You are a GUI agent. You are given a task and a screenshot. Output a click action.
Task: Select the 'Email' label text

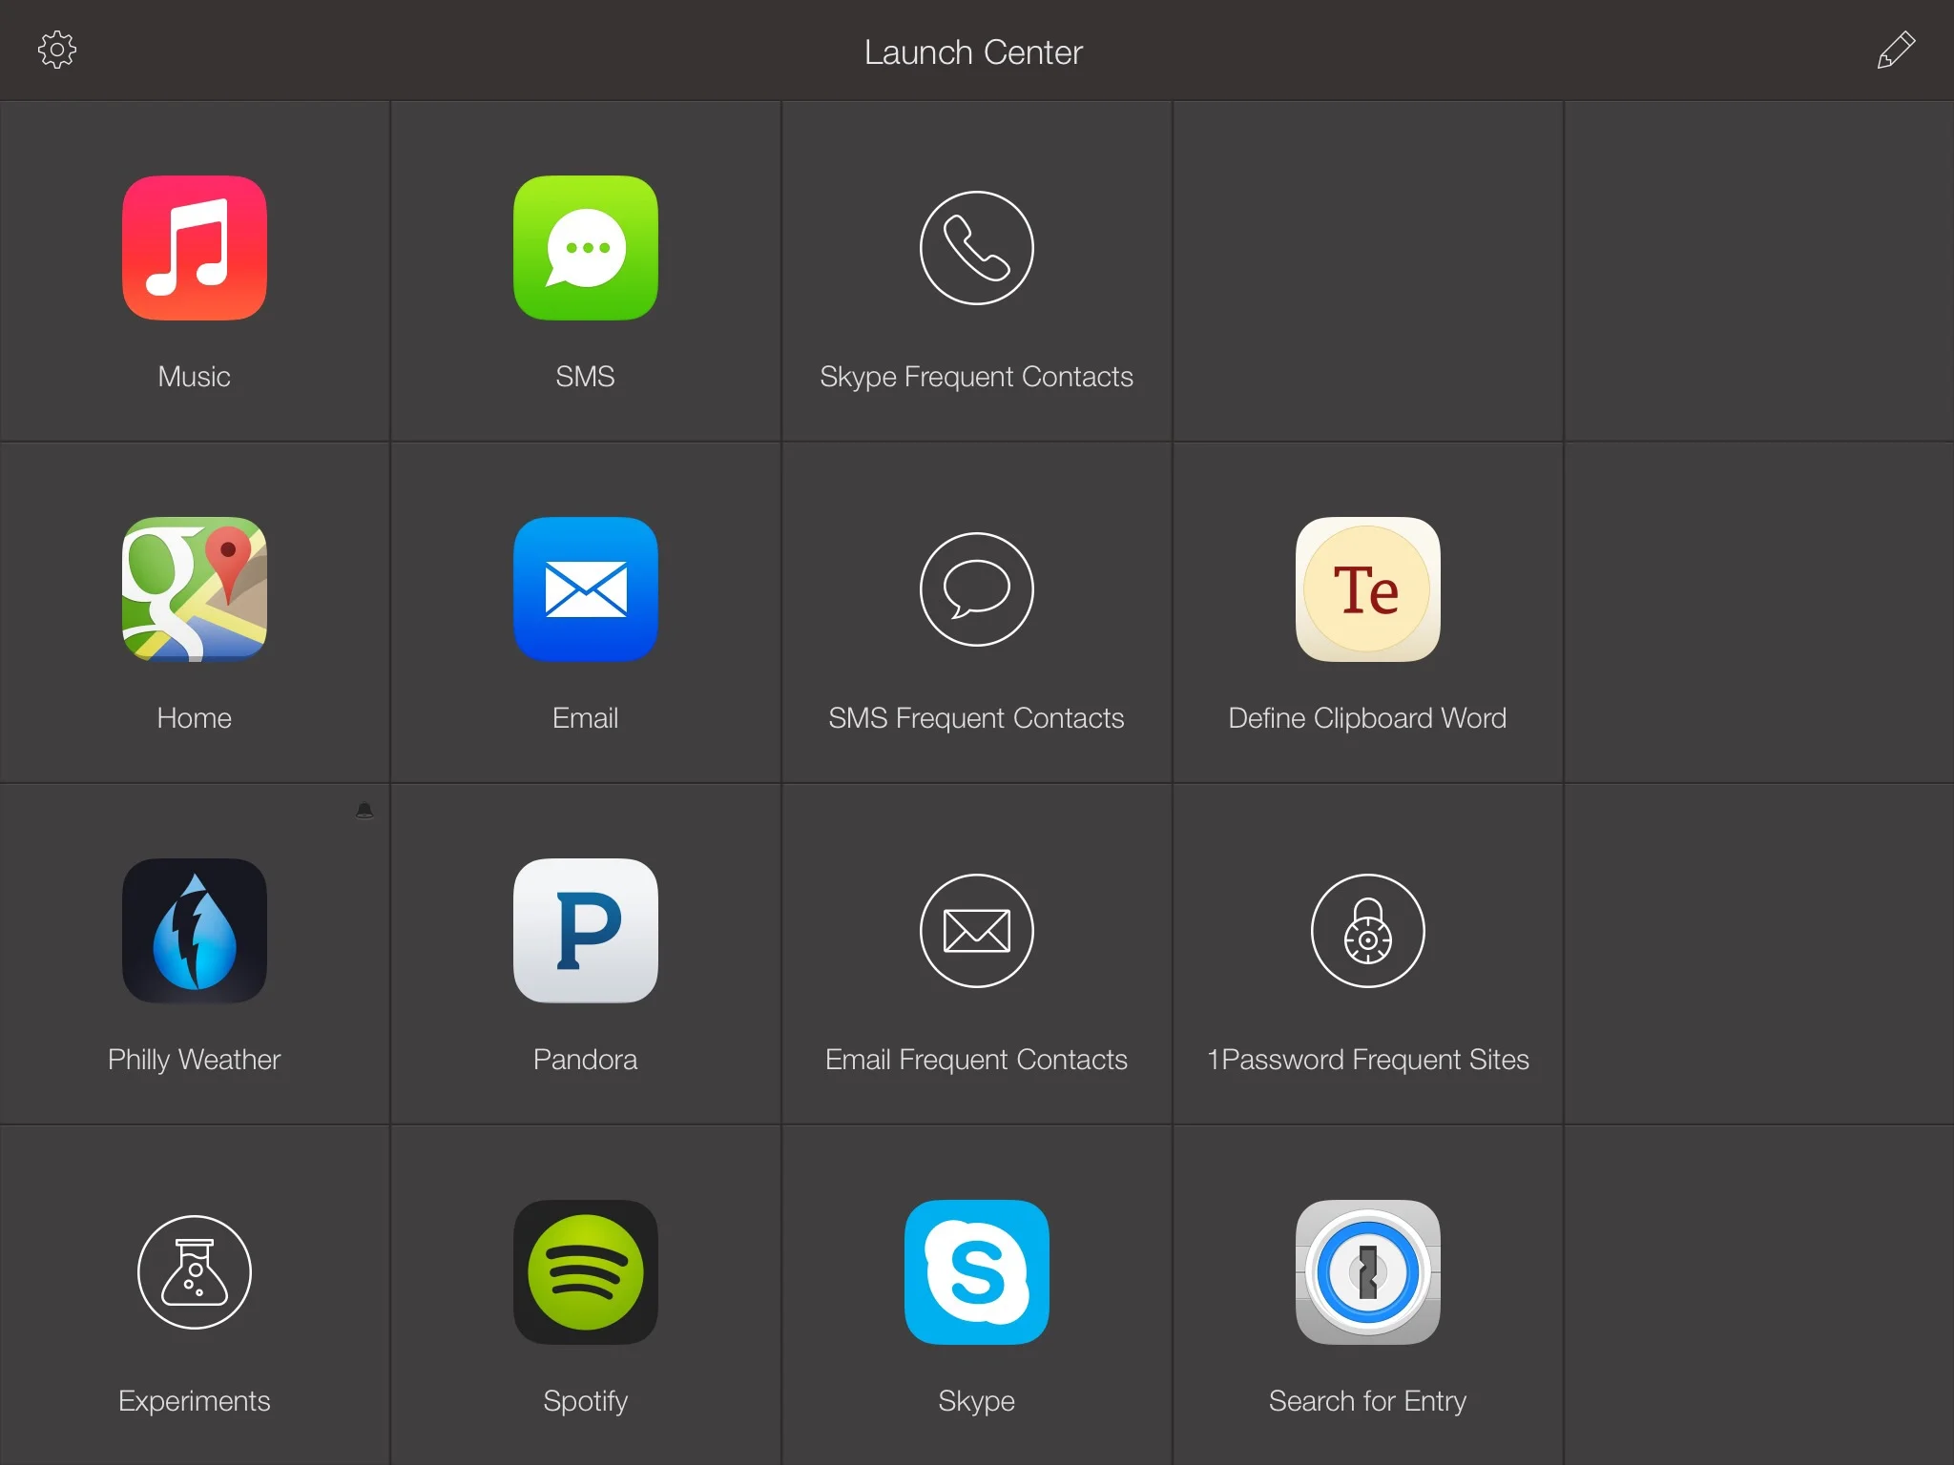pos(586,718)
